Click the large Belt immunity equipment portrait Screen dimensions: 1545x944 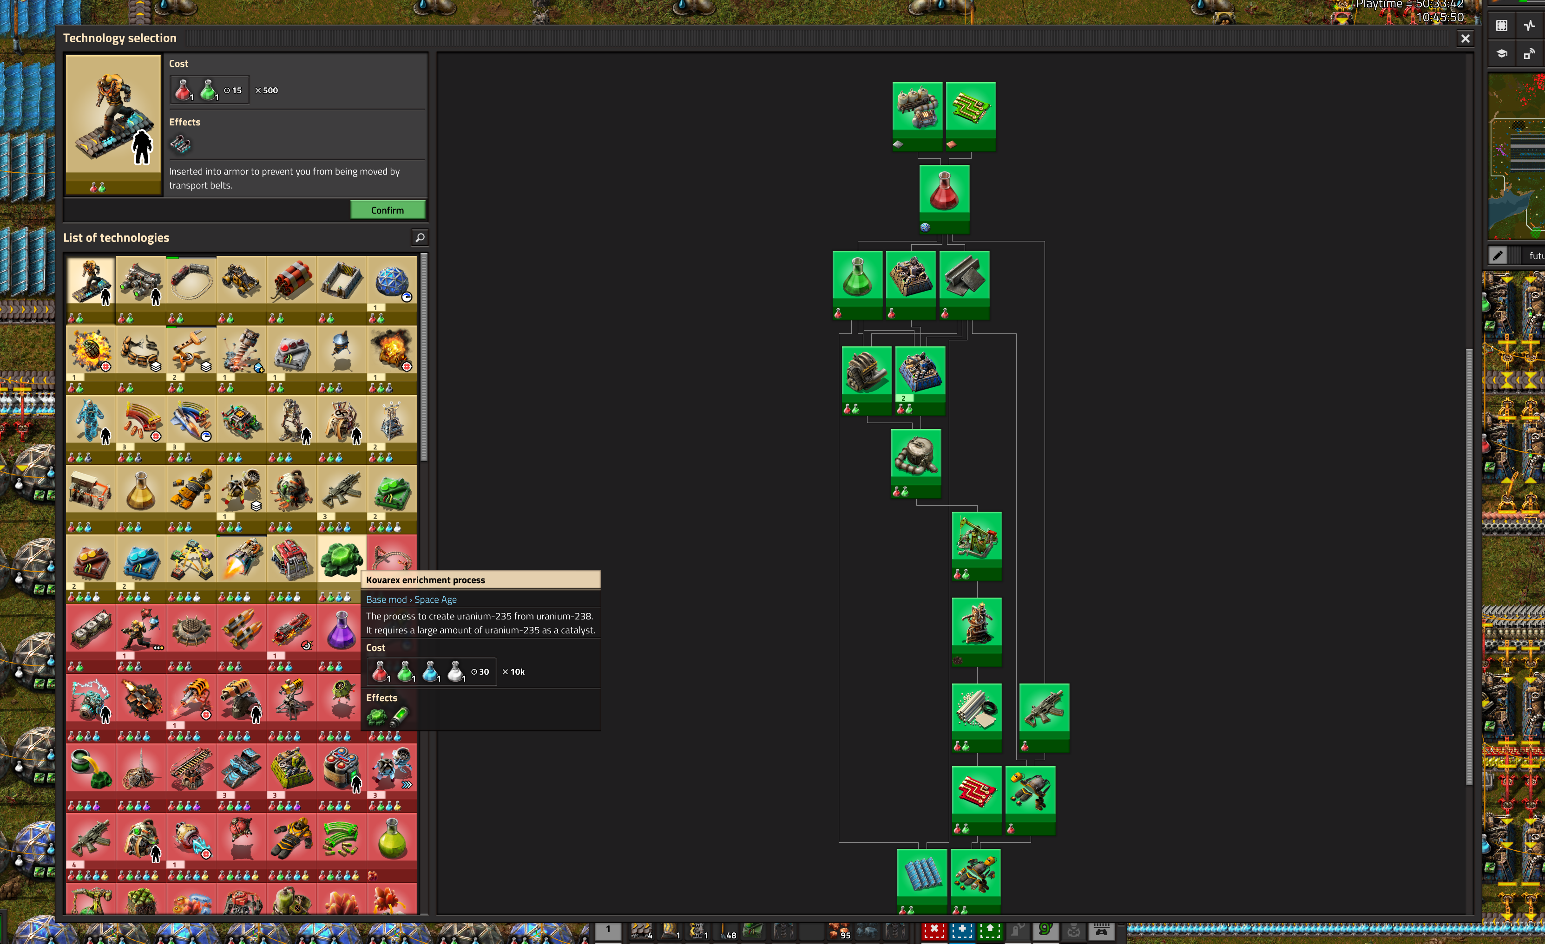pos(113,124)
